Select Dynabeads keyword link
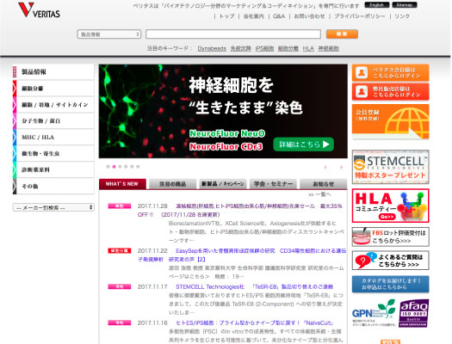The image size is (452, 344). (x=212, y=48)
